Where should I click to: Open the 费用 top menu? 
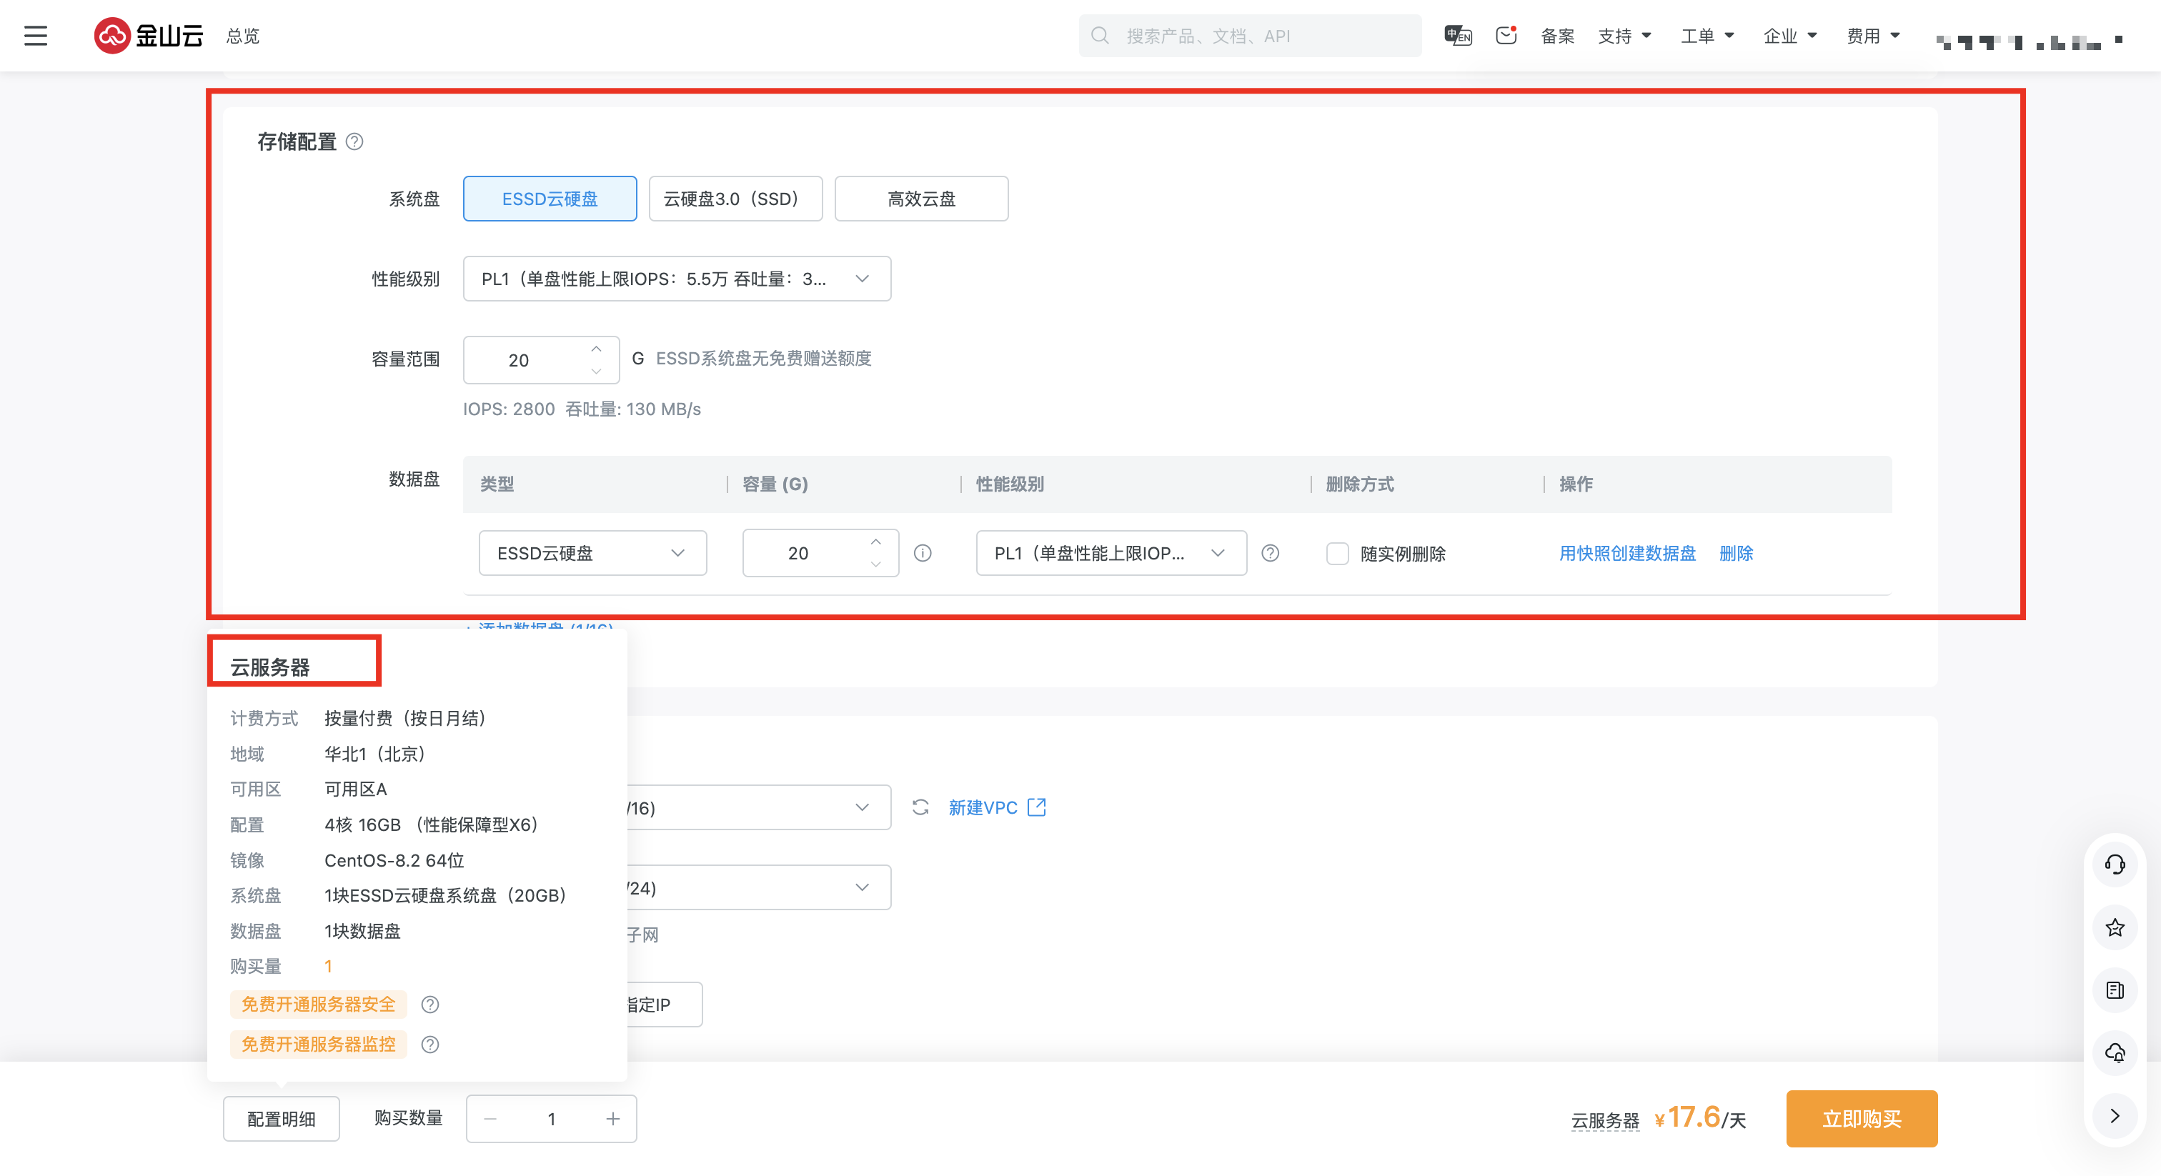point(1872,36)
